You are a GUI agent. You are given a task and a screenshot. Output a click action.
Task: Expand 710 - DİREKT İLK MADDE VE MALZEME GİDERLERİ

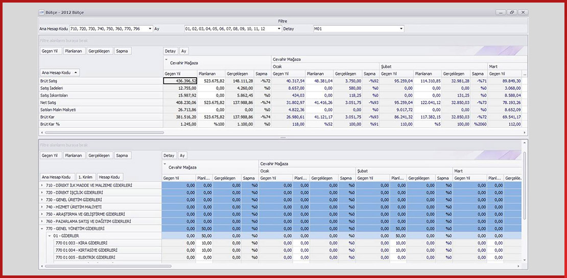click(x=43, y=186)
